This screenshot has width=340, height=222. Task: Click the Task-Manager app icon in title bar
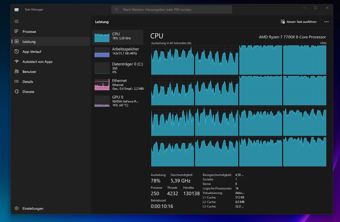17,10
